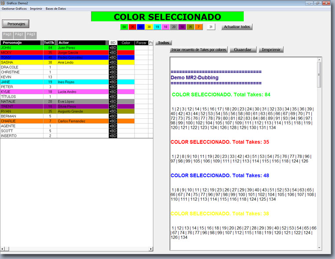
Task: Click the BD icon in JOHN row
Action: pyautogui.click(x=113, y=48)
